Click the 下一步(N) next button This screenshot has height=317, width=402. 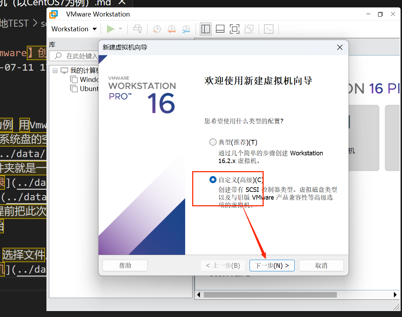[x=272, y=266]
